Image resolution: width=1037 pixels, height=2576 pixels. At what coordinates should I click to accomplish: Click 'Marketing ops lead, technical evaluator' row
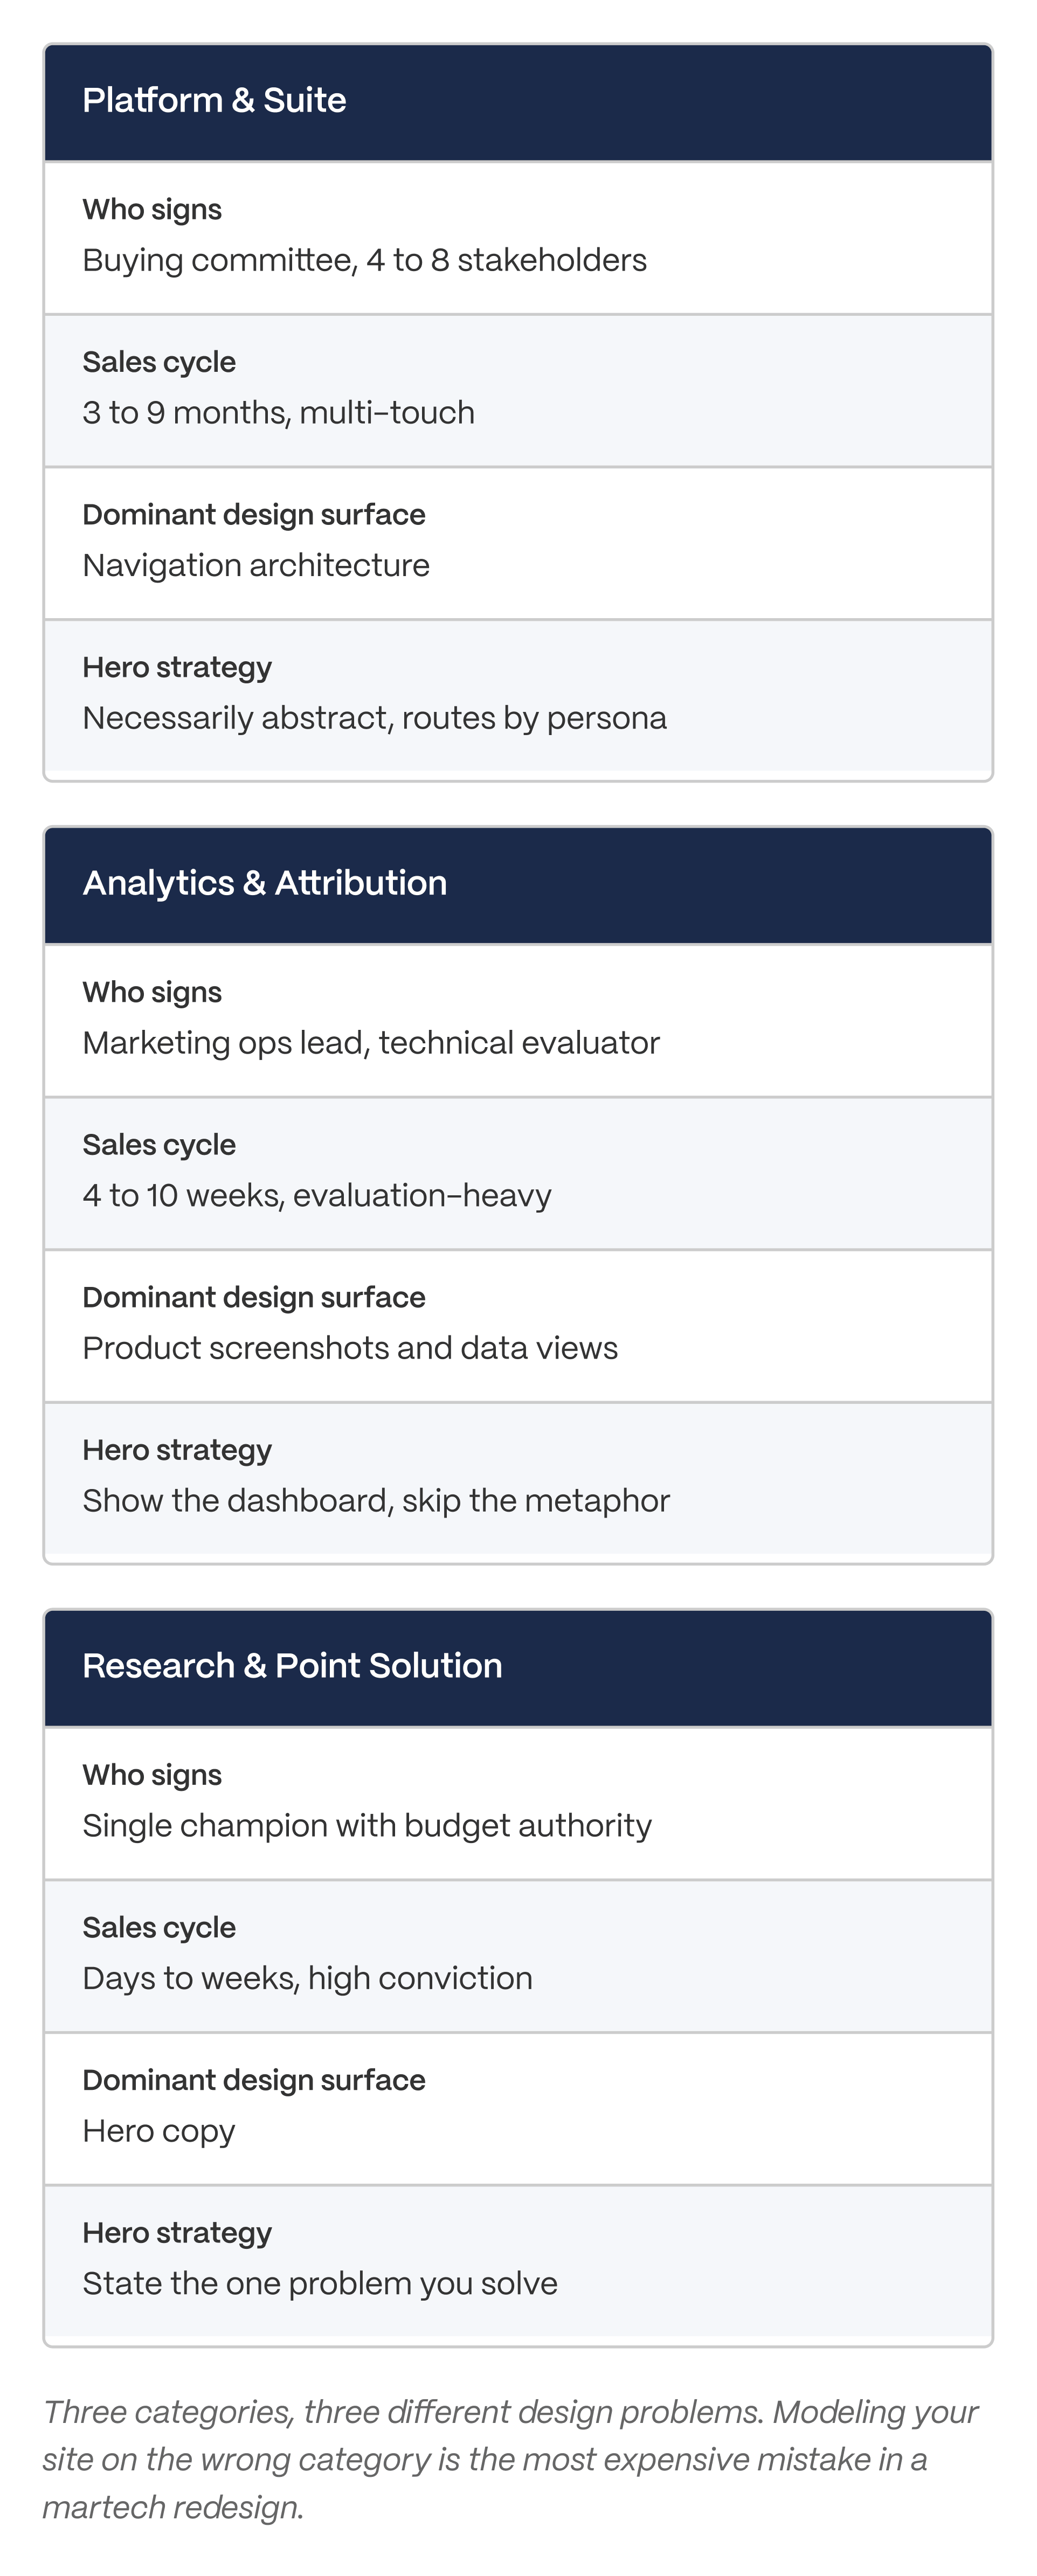(518, 1021)
